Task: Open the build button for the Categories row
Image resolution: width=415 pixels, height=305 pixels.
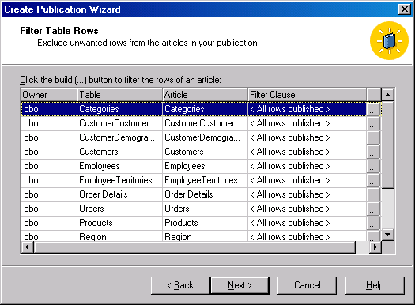Action: pyautogui.click(x=373, y=109)
